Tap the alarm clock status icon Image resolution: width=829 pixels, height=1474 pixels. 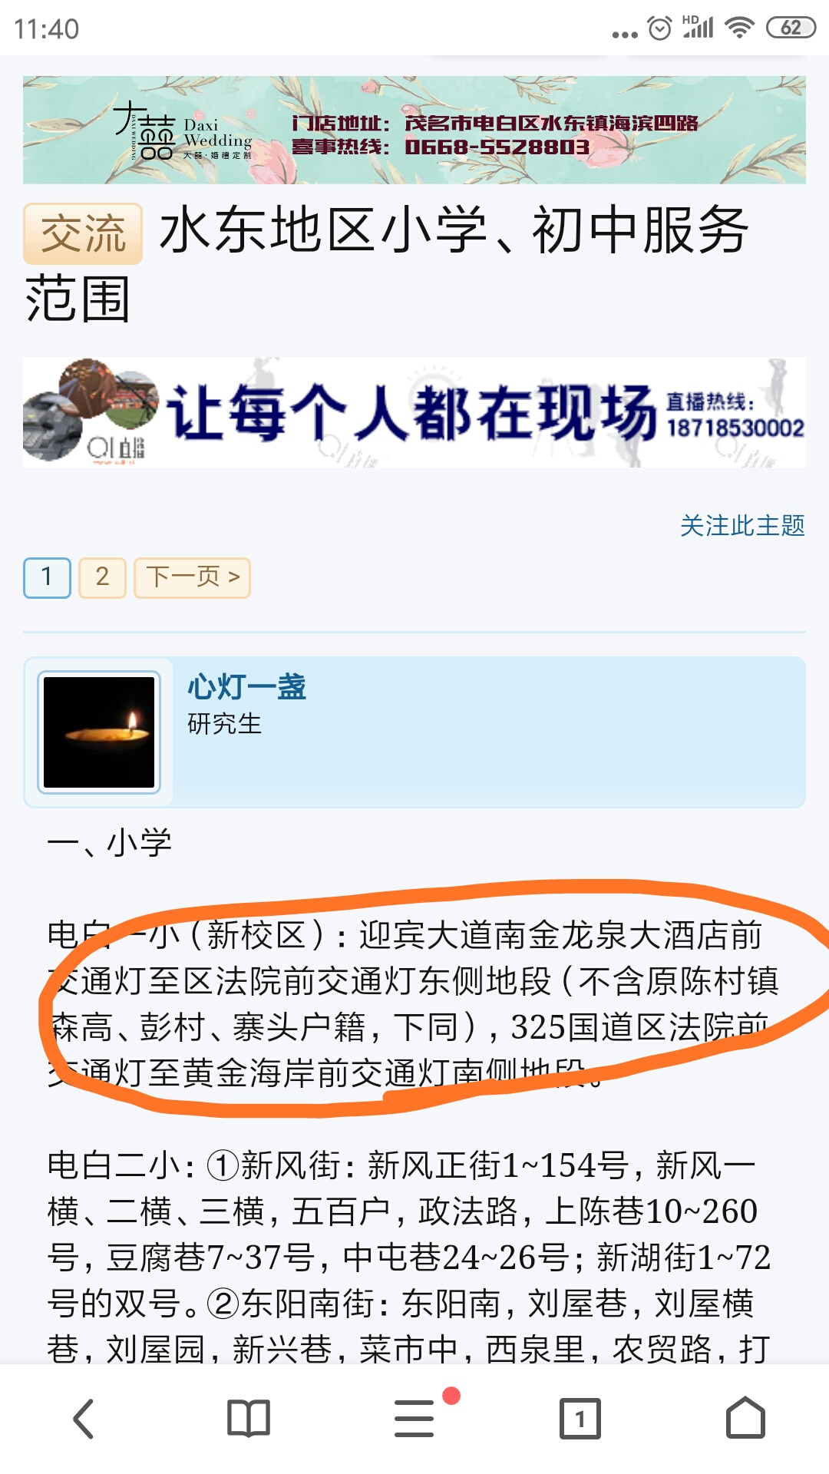[659, 28]
